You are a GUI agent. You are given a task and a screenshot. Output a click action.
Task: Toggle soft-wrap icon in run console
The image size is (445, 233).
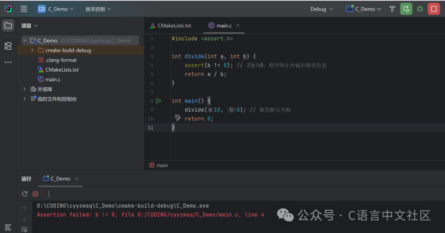coord(24,229)
